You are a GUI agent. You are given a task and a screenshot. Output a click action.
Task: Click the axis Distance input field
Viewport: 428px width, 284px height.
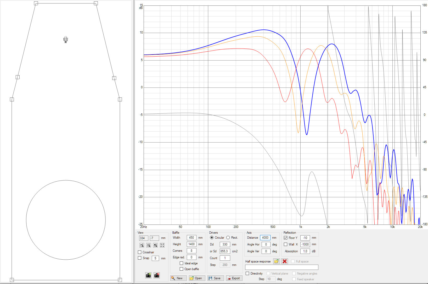pos(265,238)
